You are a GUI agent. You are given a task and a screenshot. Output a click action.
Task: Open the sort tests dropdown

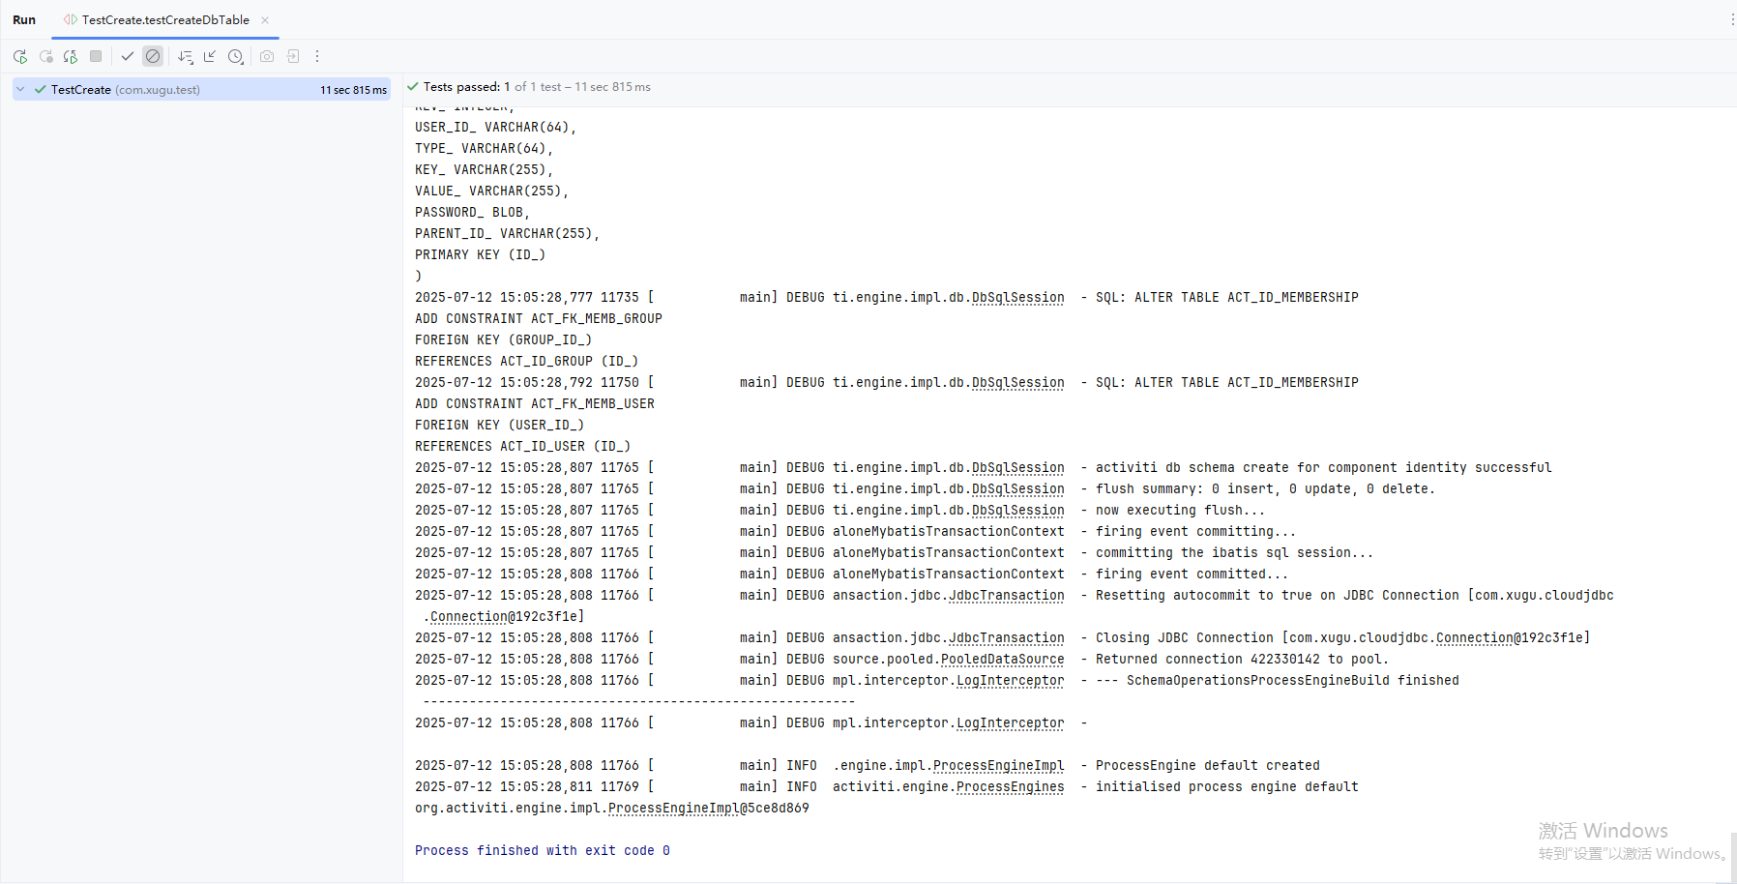[x=185, y=57]
